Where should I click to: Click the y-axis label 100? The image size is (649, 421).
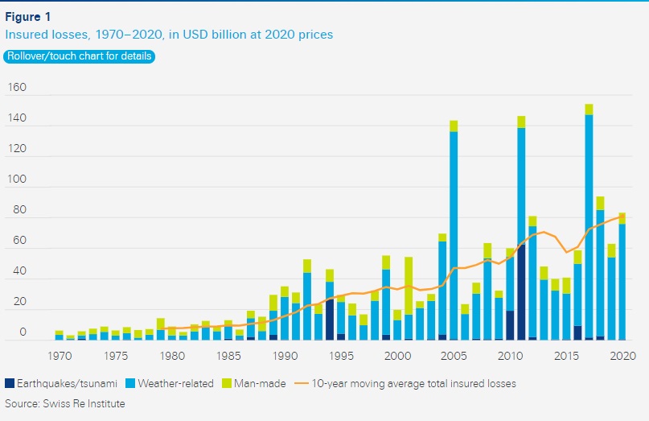click(17, 179)
